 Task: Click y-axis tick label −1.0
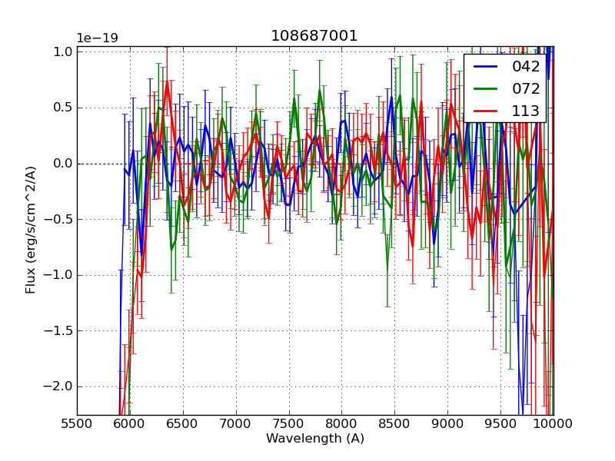click(x=60, y=275)
